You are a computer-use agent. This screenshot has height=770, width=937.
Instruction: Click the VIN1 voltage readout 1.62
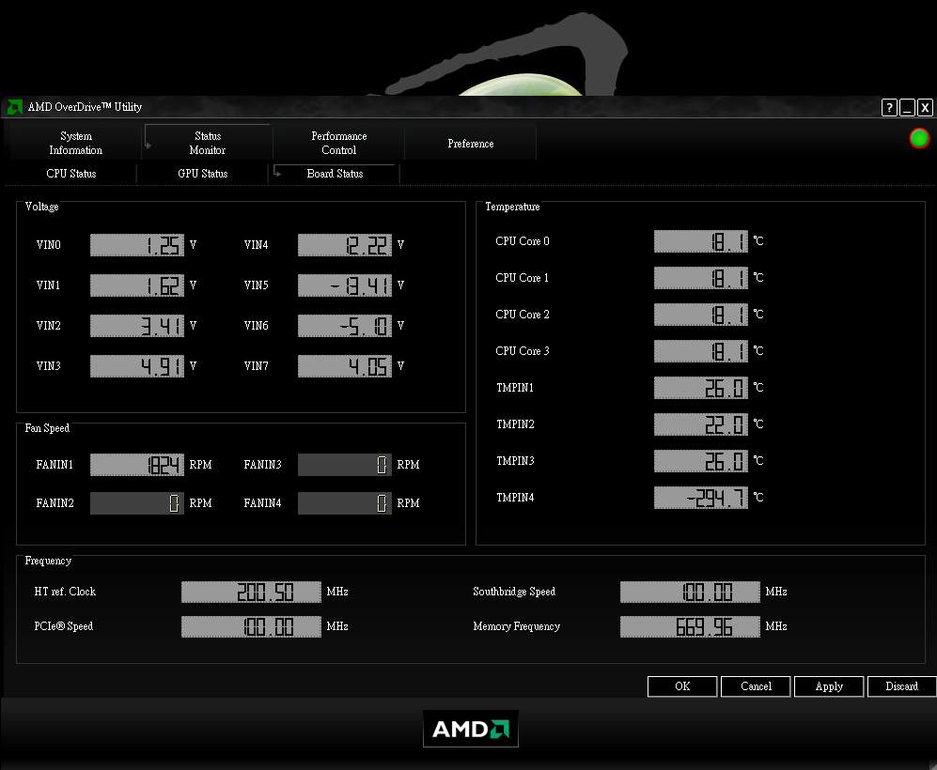137,285
